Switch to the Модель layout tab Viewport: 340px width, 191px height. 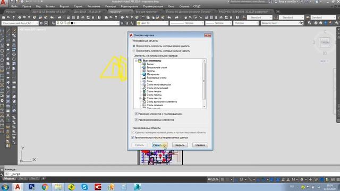(x=9, y=179)
